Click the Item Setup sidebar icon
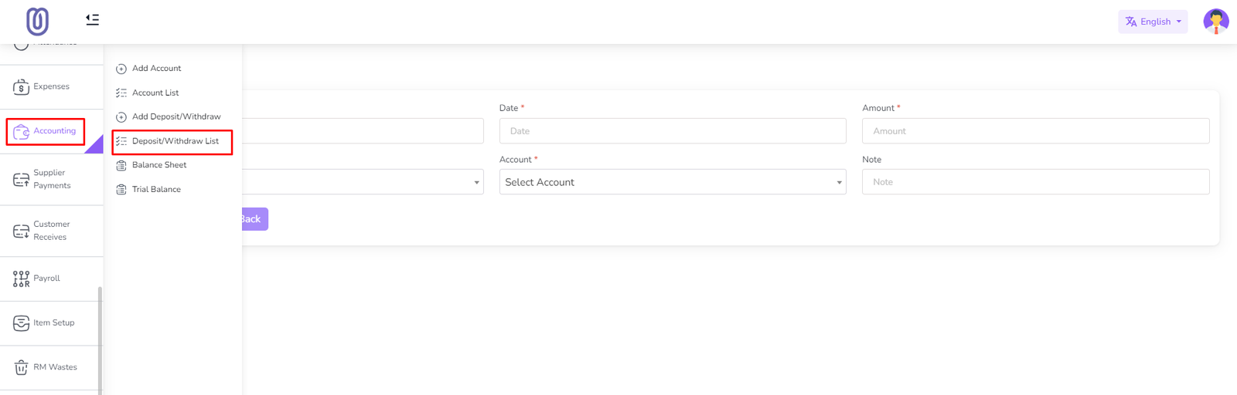 pos(21,323)
